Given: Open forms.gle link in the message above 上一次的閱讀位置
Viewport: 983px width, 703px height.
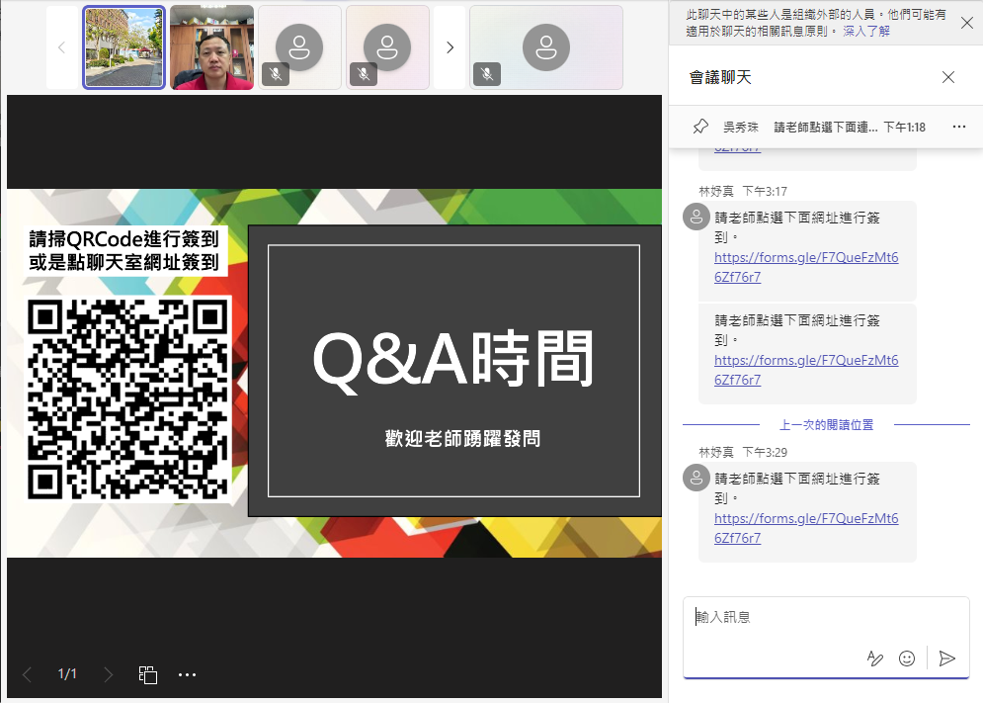Looking at the screenshot, I should [806, 370].
